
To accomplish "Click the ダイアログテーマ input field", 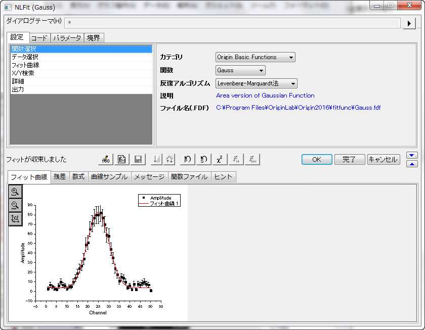I will click(233, 23).
